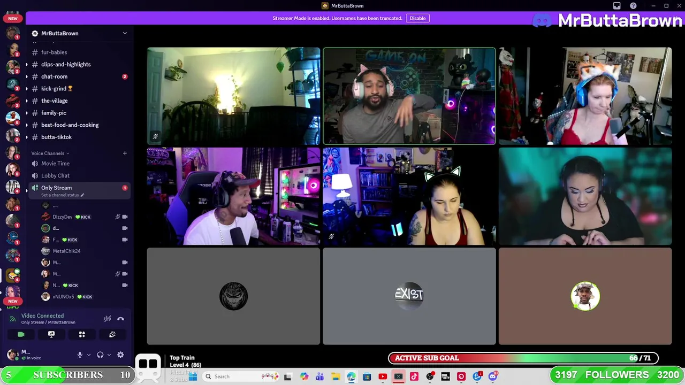Viewport: 685px width, 385px height.
Task: Expand threads under the-village
Action: tap(27, 101)
